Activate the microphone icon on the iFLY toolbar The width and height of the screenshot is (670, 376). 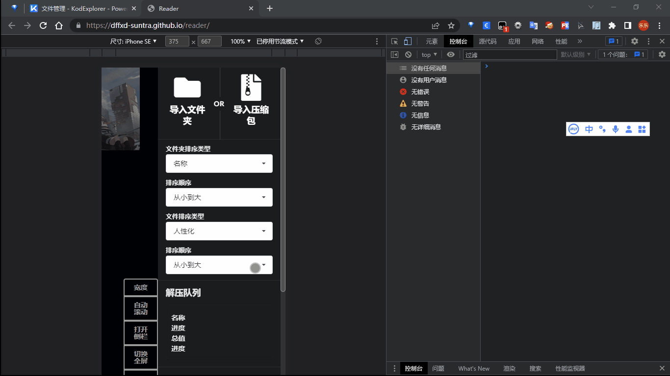tap(615, 129)
